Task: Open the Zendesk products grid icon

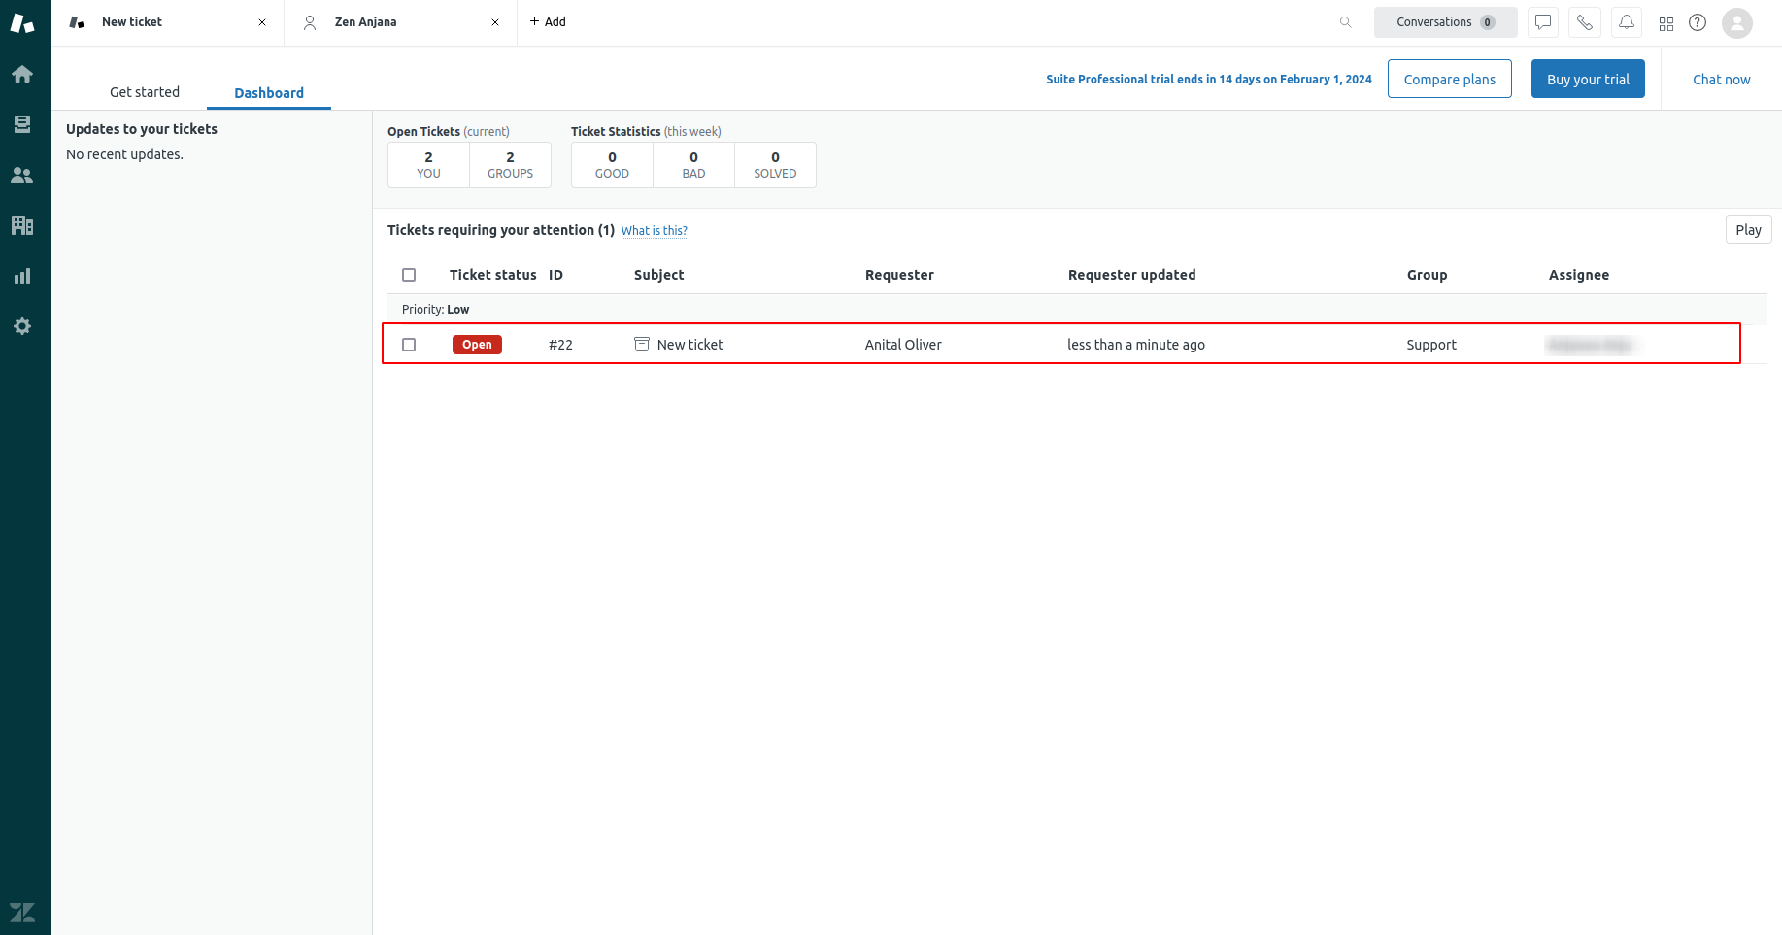Action: [x=1666, y=23]
